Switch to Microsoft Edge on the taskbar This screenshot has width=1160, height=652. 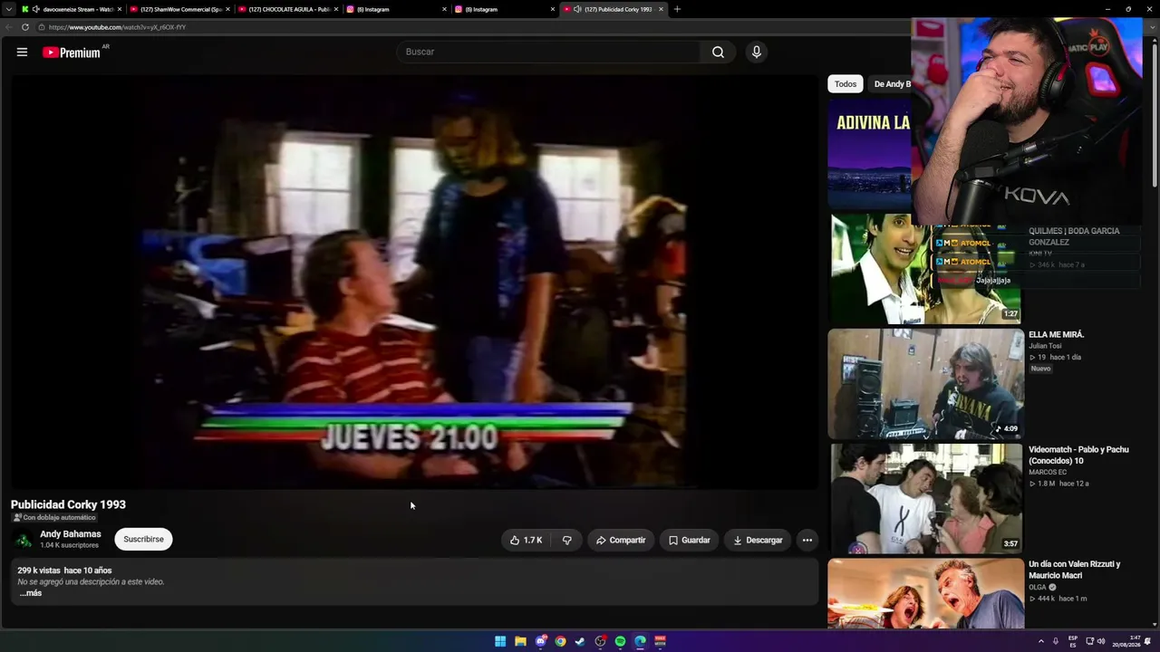pos(640,641)
